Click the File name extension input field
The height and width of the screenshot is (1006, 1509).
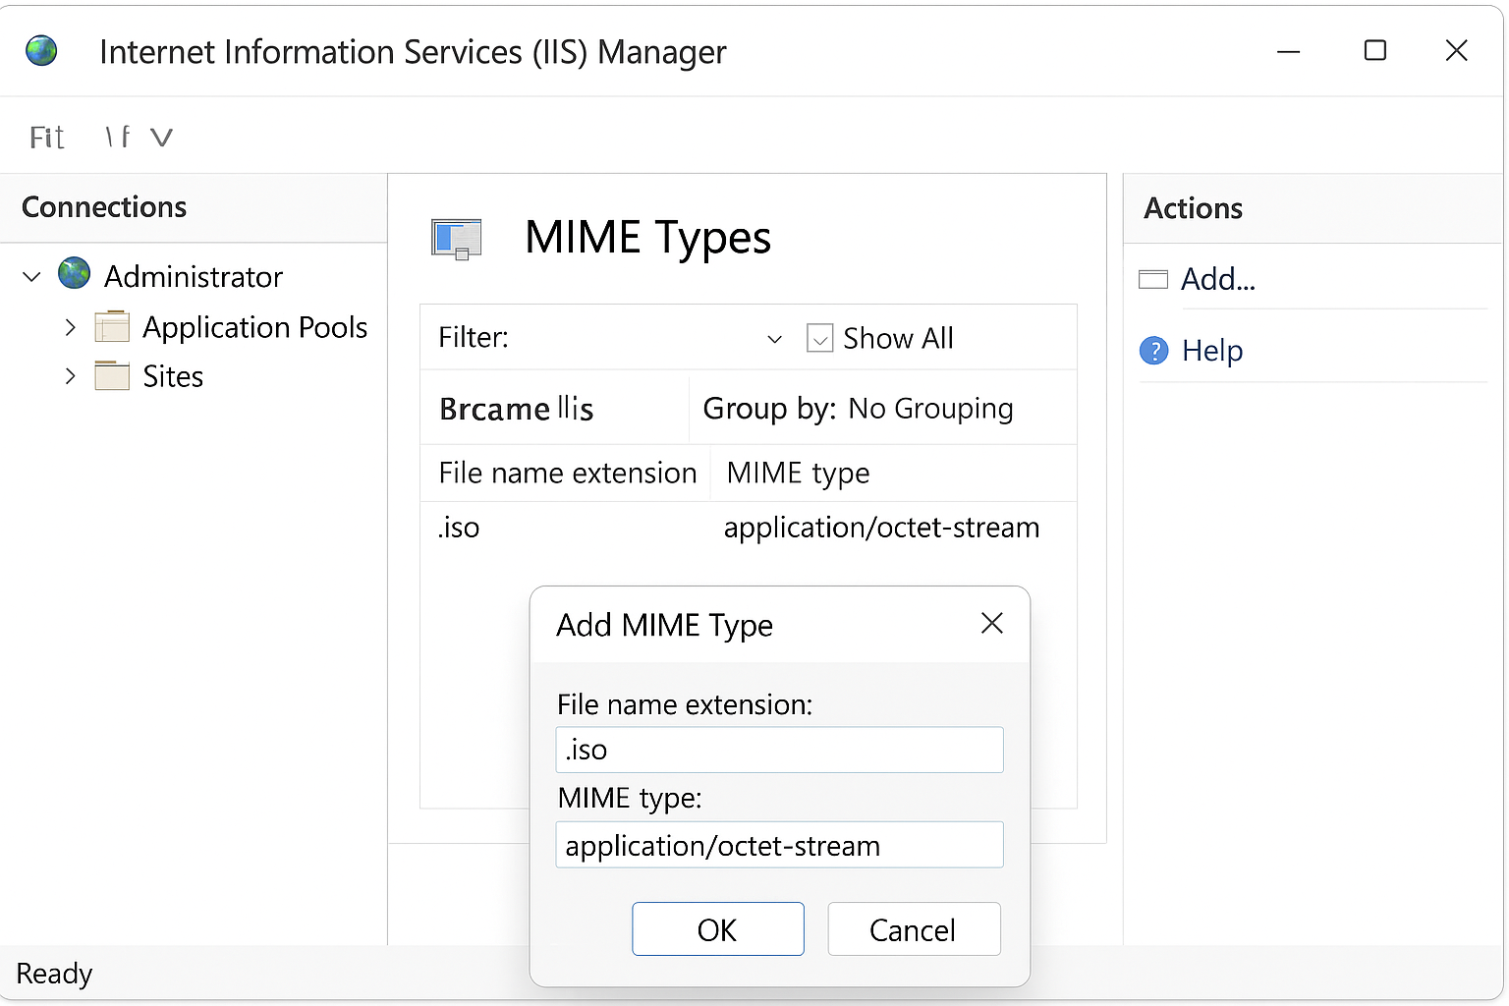point(779,750)
